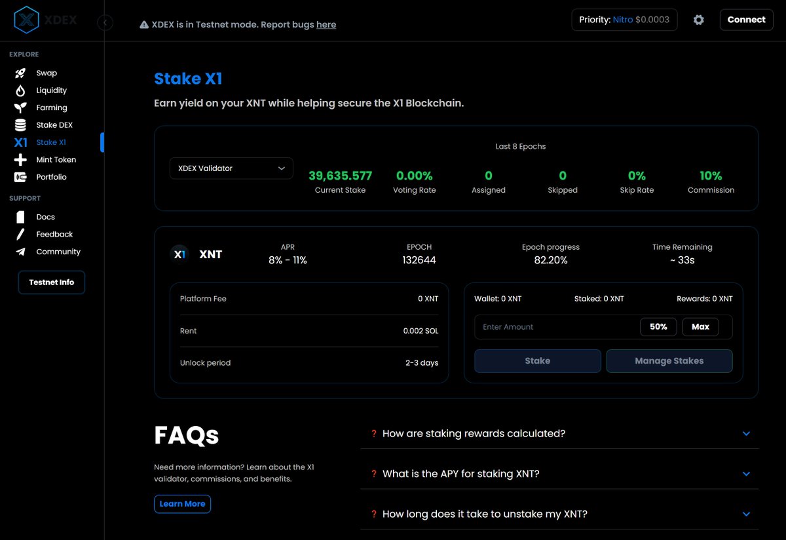Viewport: 786px width, 540px height.
Task: Open the Priority Nitro fee selector
Action: pyautogui.click(x=624, y=20)
